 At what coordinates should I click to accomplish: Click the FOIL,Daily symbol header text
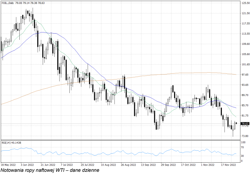(x=8, y=3)
